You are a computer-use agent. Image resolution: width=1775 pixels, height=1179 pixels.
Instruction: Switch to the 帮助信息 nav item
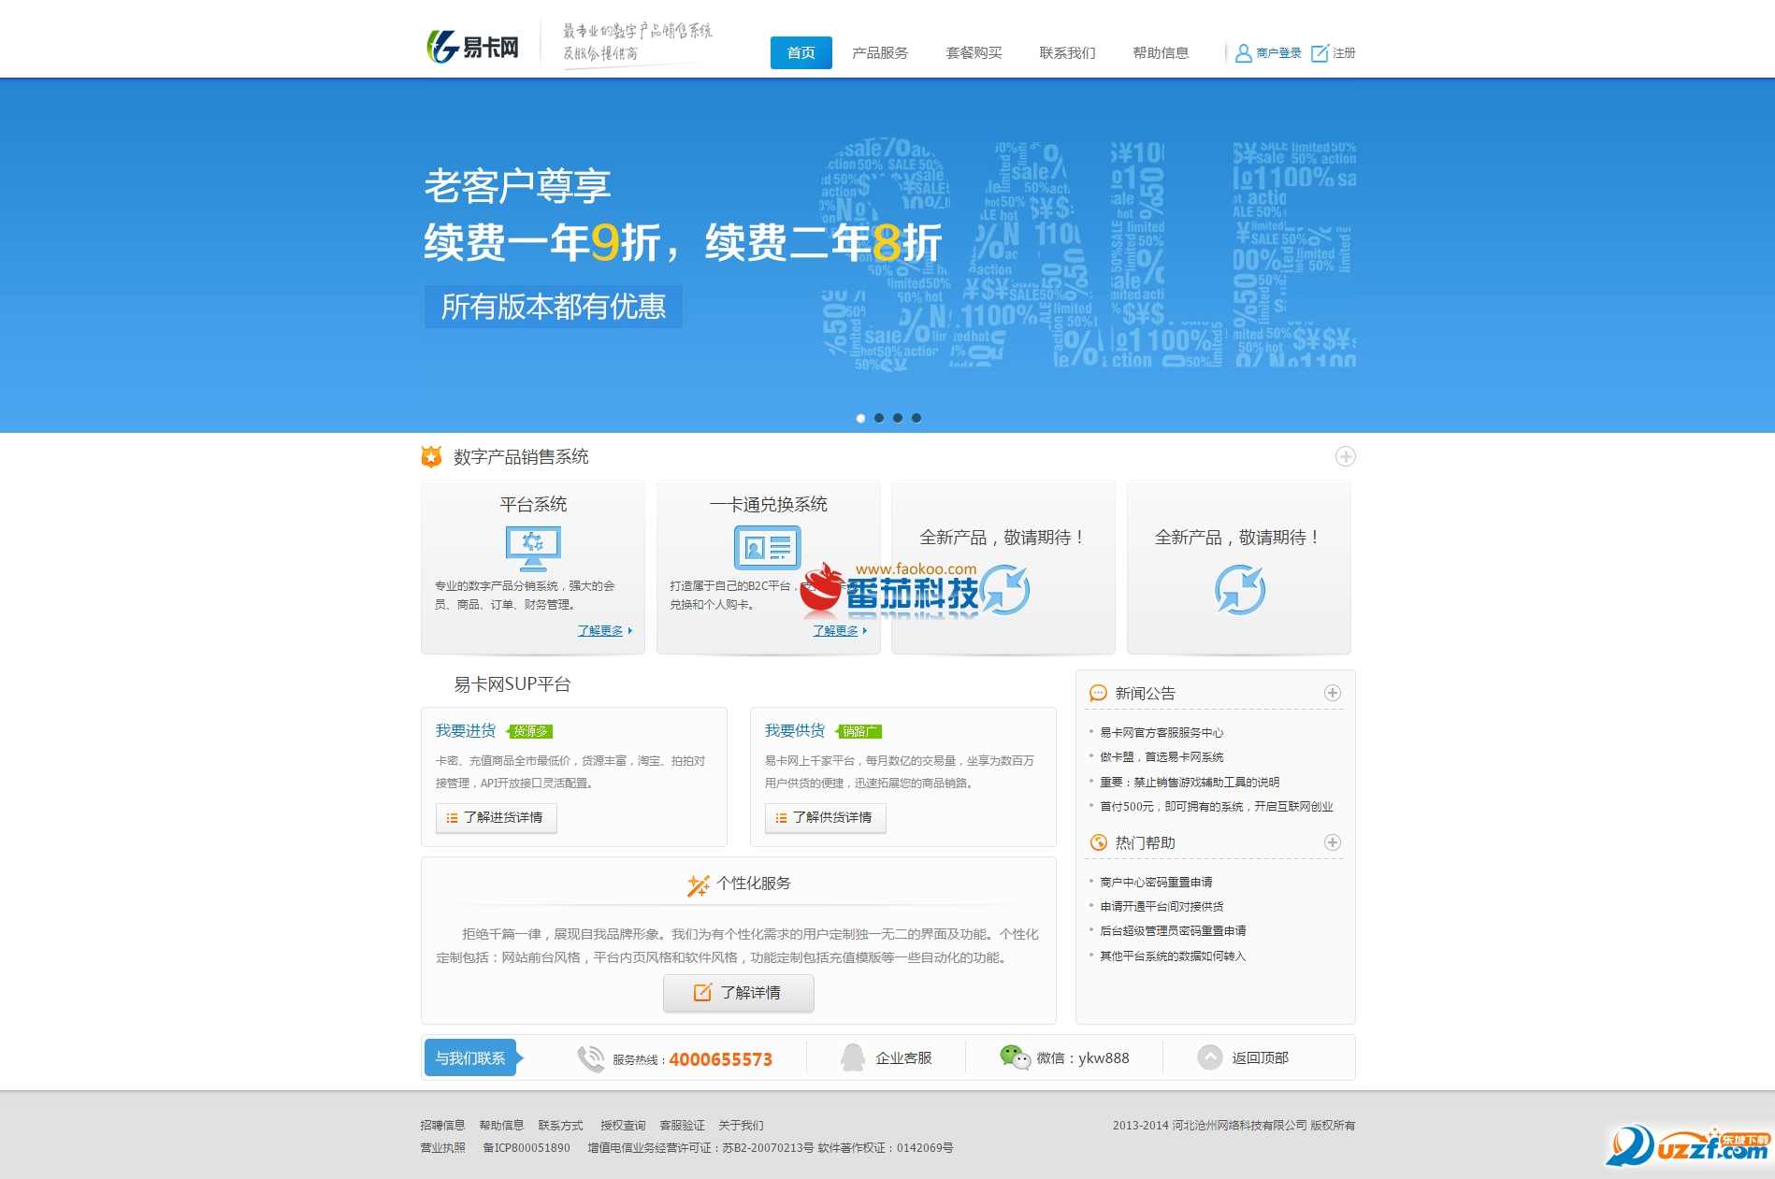pos(1159,53)
